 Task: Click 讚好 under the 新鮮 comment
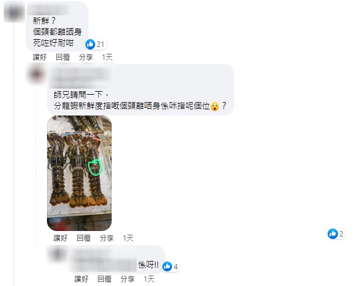pos(40,57)
